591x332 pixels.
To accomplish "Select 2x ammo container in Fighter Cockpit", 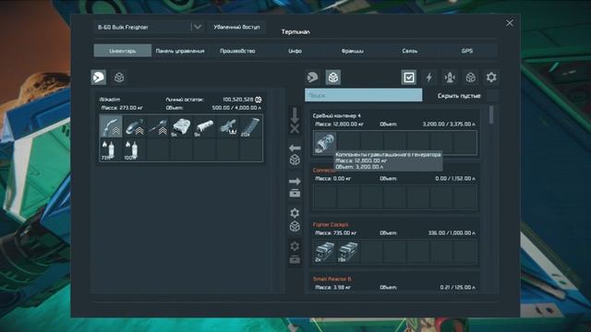I will tap(324, 252).
